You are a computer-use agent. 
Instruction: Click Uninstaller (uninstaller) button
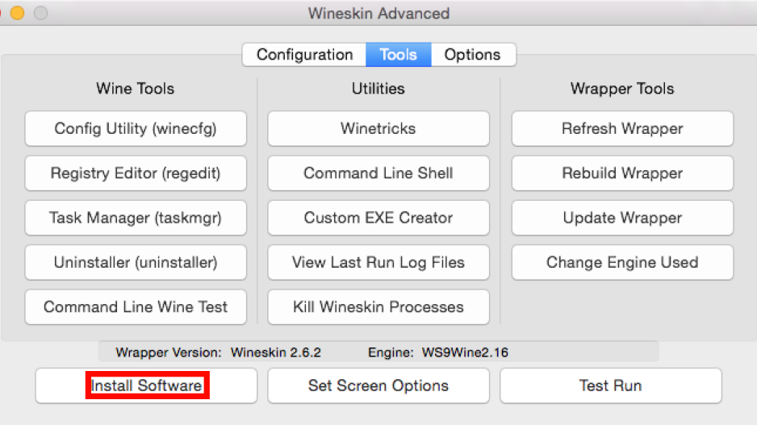(136, 262)
